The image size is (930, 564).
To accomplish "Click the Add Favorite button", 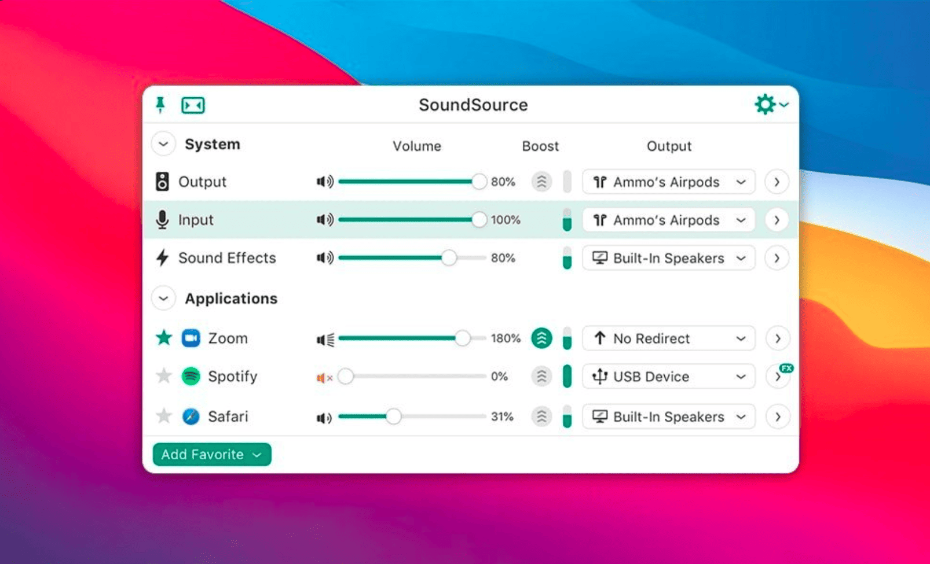I will [x=212, y=455].
